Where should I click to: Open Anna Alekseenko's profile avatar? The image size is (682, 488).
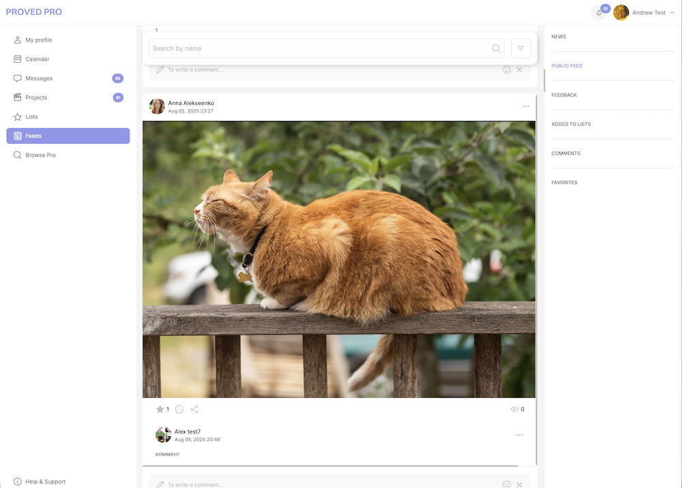[x=157, y=106]
